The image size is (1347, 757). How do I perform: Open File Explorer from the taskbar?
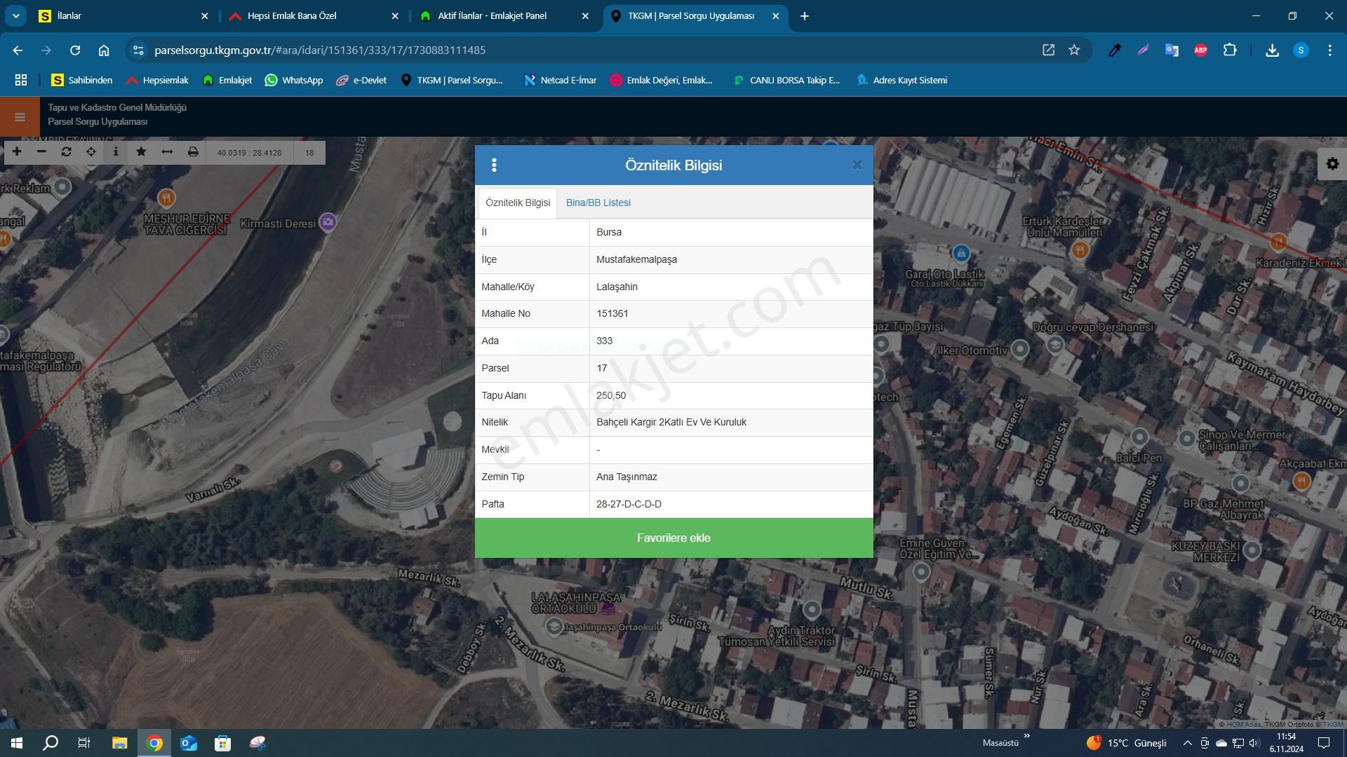pos(119,743)
